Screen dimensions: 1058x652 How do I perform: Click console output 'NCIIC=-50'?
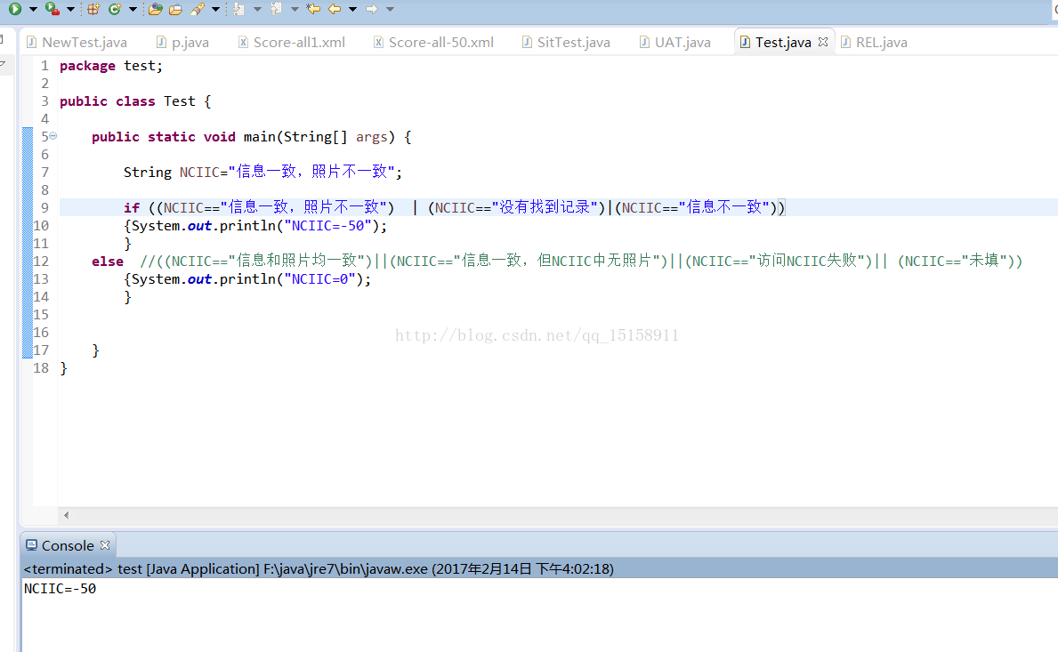pos(60,589)
